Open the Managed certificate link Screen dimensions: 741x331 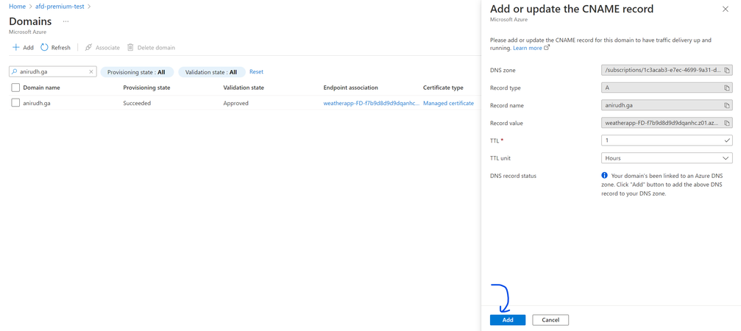tap(448, 103)
